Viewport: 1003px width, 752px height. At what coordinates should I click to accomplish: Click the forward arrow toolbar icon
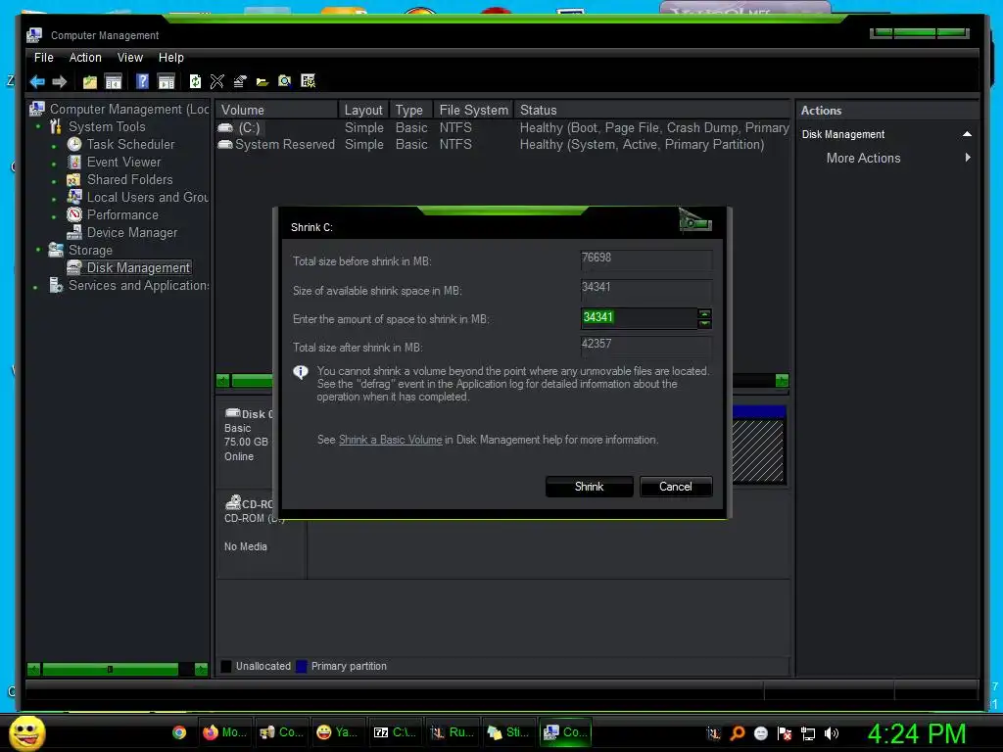point(60,81)
